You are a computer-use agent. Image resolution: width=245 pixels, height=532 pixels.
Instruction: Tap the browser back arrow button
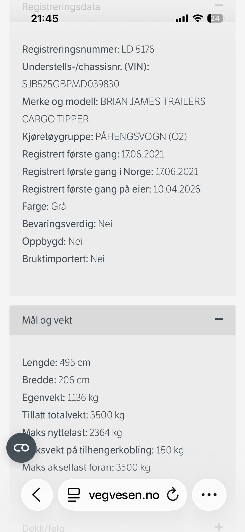pos(37,495)
